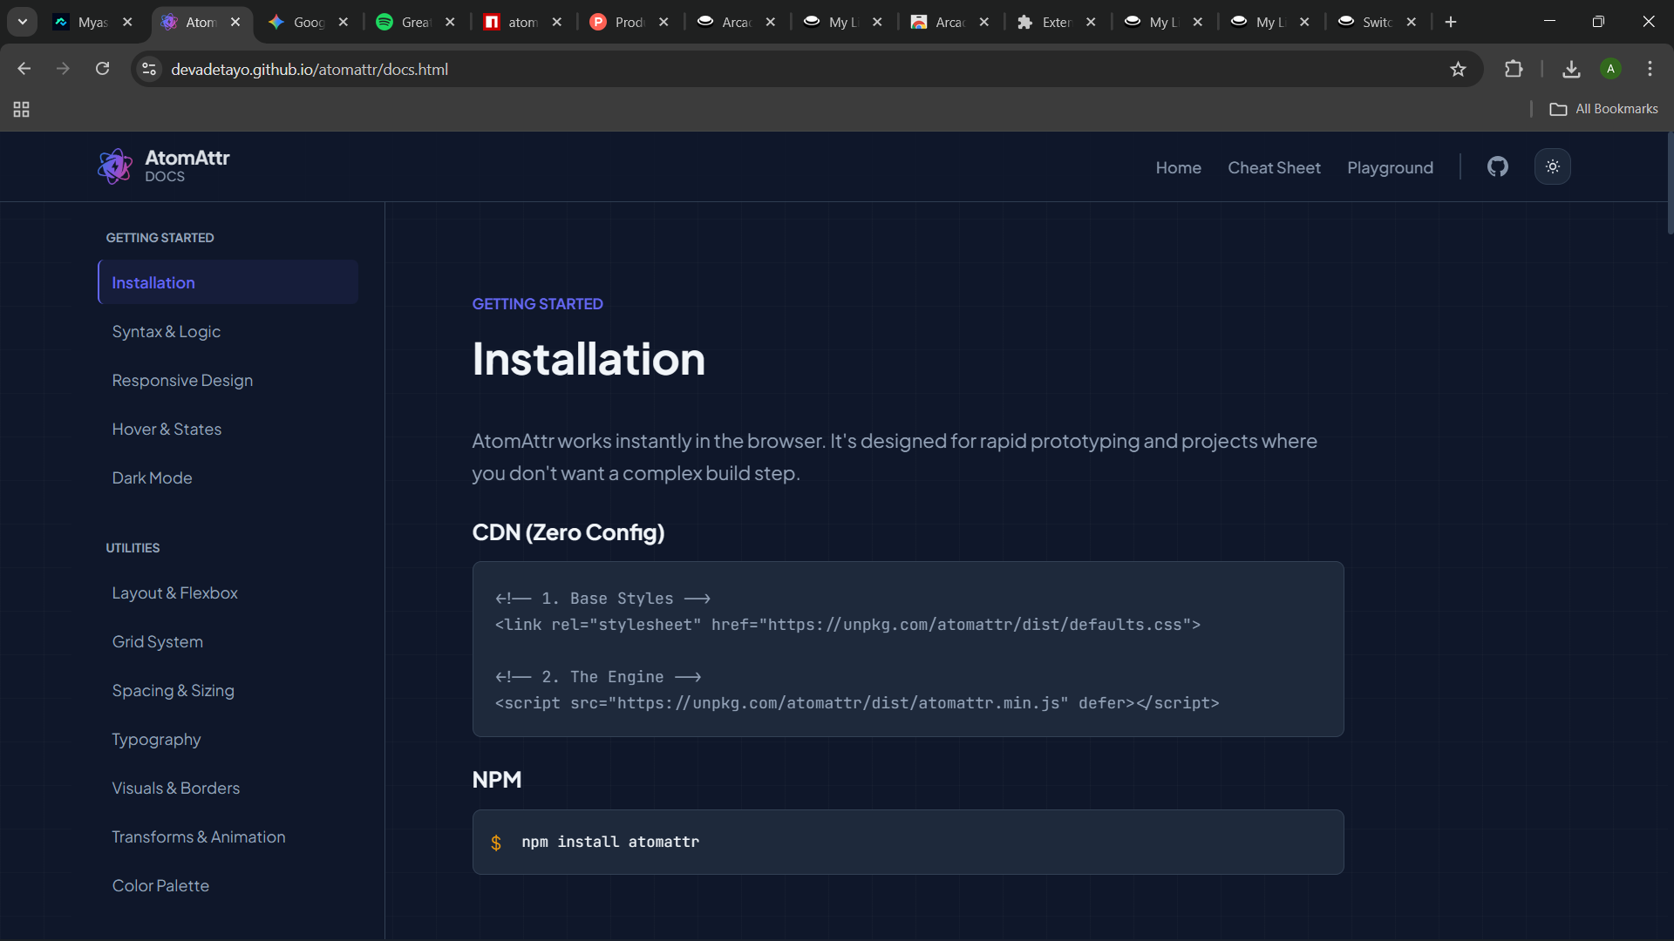Viewport: 1674px width, 941px height.
Task: Click the dollar prompt icon in NPM code block
Action: [497, 843]
